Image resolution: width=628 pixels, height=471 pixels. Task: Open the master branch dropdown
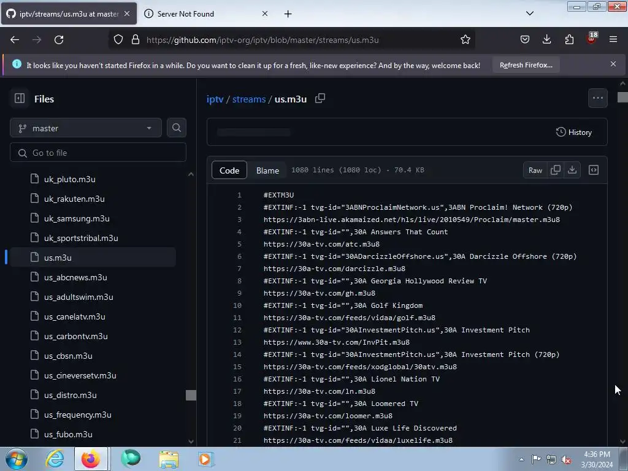click(x=86, y=128)
